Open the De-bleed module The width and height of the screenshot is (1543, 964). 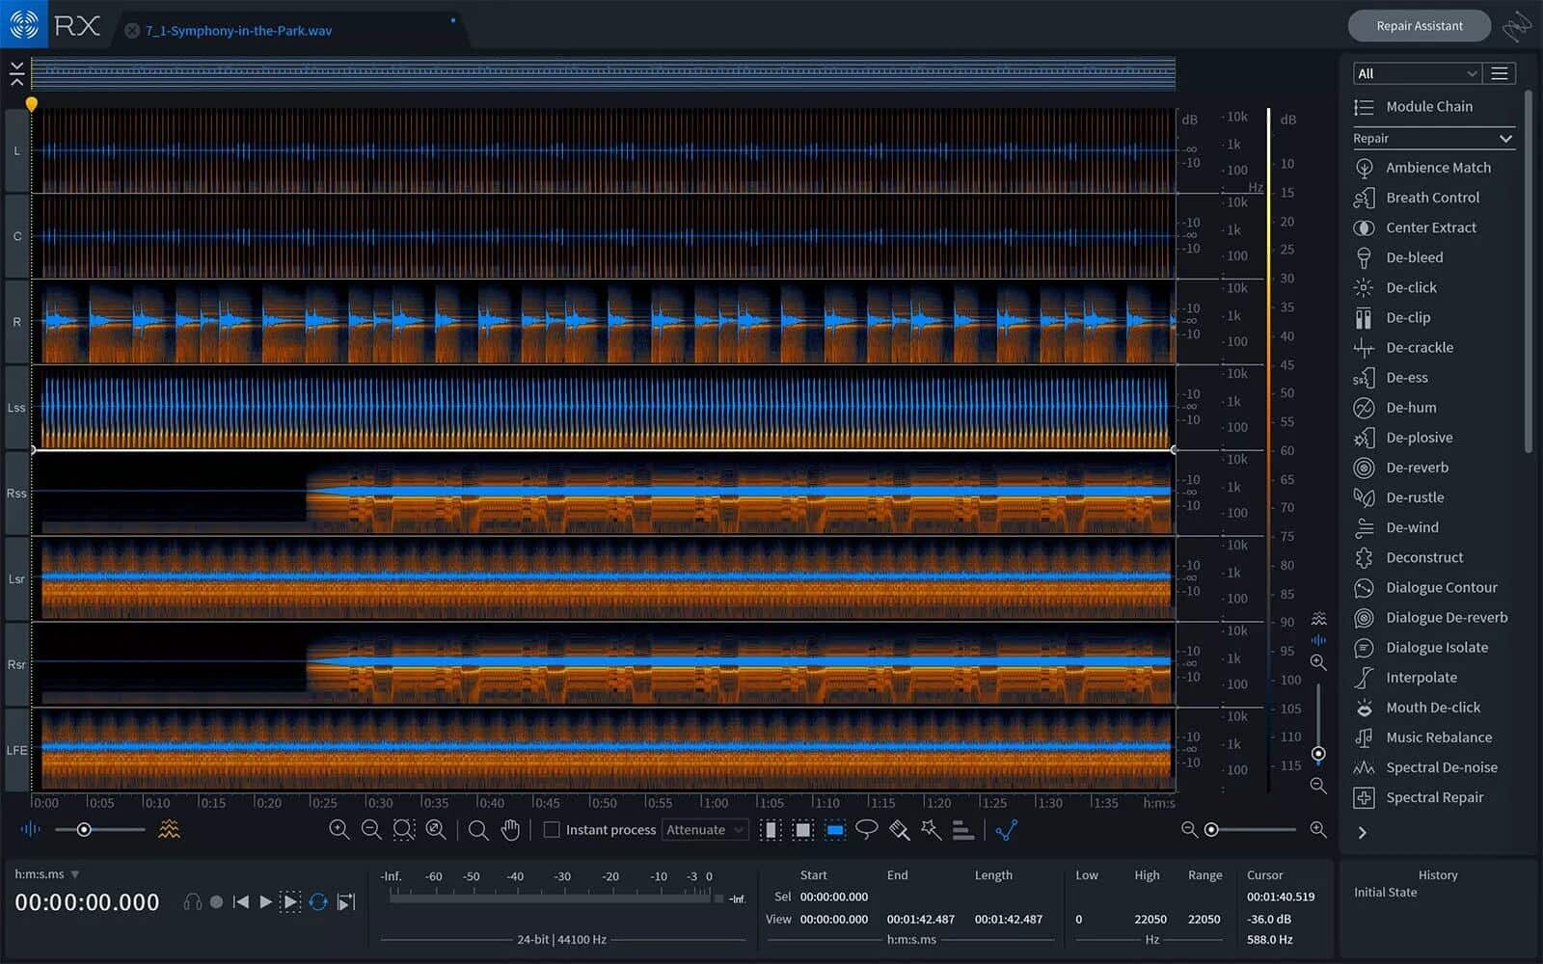pos(1399,257)
